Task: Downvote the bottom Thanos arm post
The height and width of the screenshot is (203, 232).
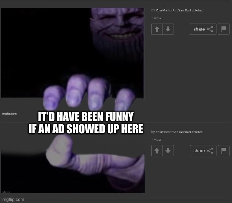Action: pyautogui.click(x=168, y=151)
